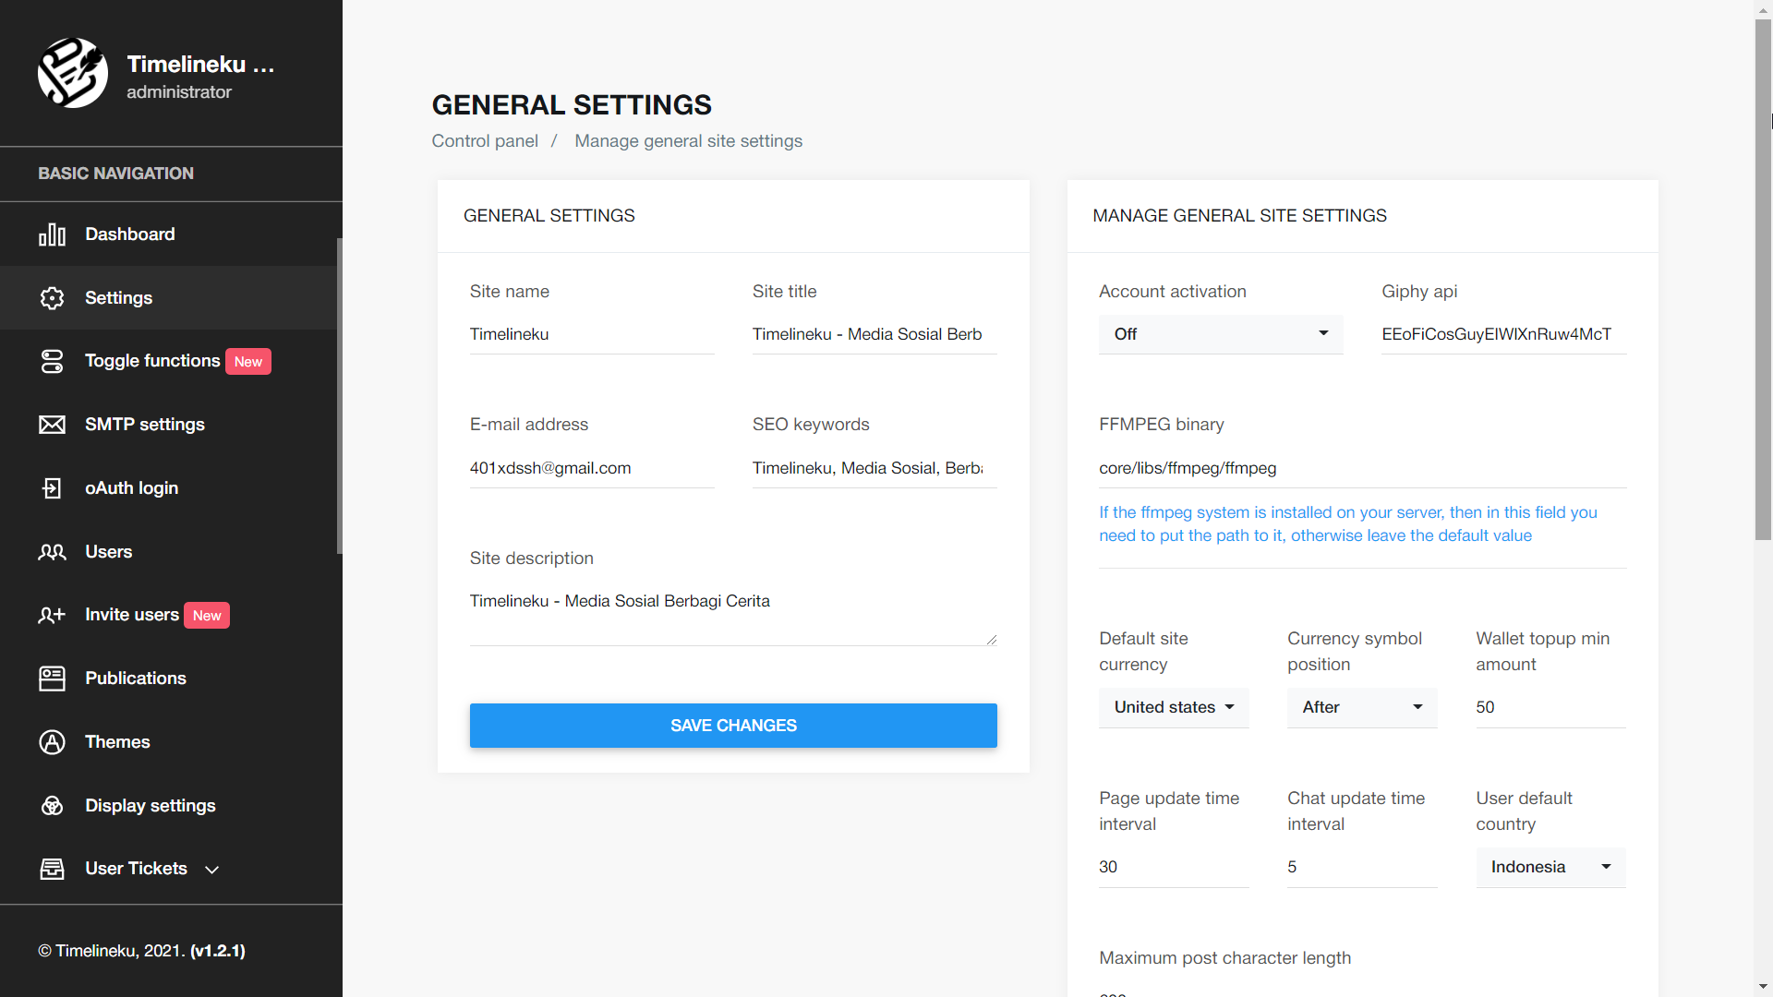Open the Account activation dropdown
The height and width of the screenshot is (997, 1773).
1220,334
